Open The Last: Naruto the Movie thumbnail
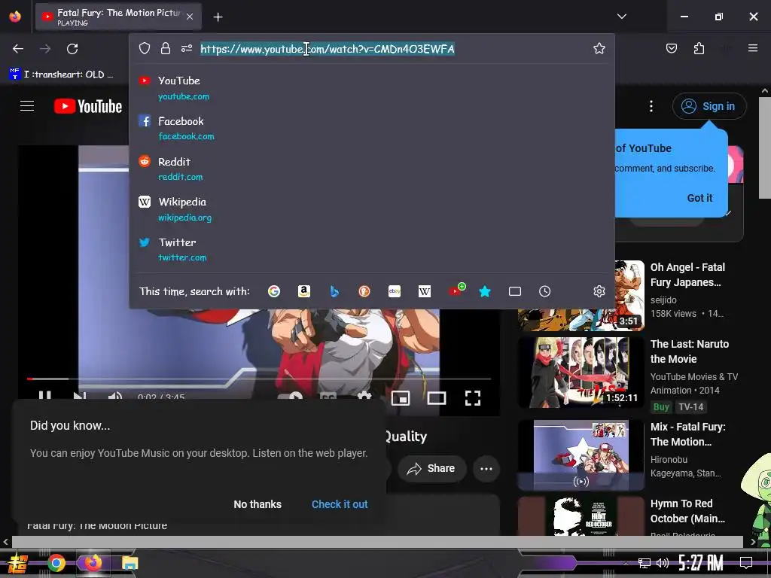This screenshot has height=578, width=771. (x=581, y=372)
